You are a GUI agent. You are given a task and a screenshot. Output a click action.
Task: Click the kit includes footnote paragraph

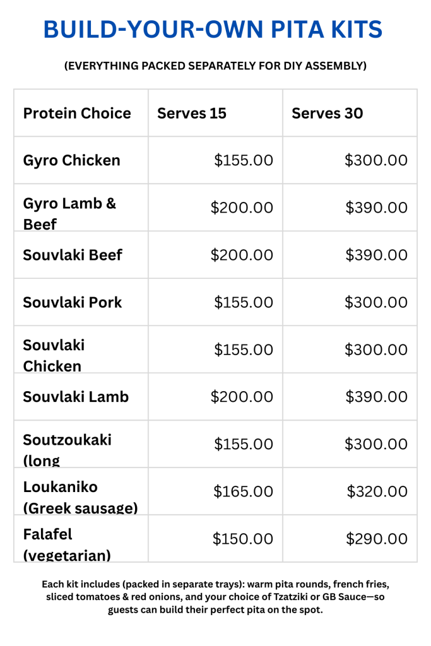coord(215,597)
